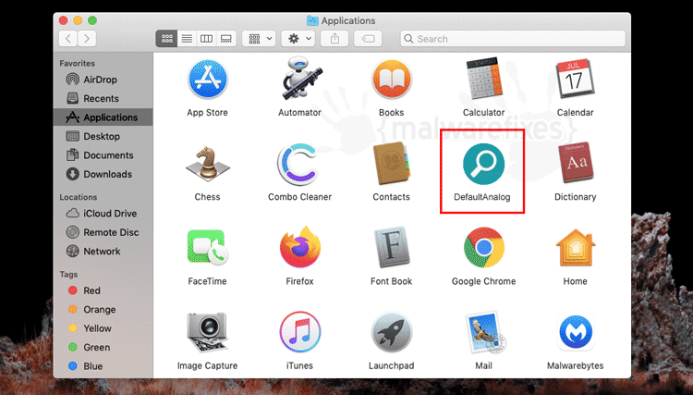Viewport: 693px width, 395px height.
Task: Open the App Store application icon
Action: pyautogui.click(x=207, y=79)
